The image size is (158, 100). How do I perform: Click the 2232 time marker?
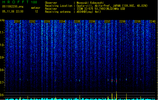pyautogui.click(x=32, y=21)
